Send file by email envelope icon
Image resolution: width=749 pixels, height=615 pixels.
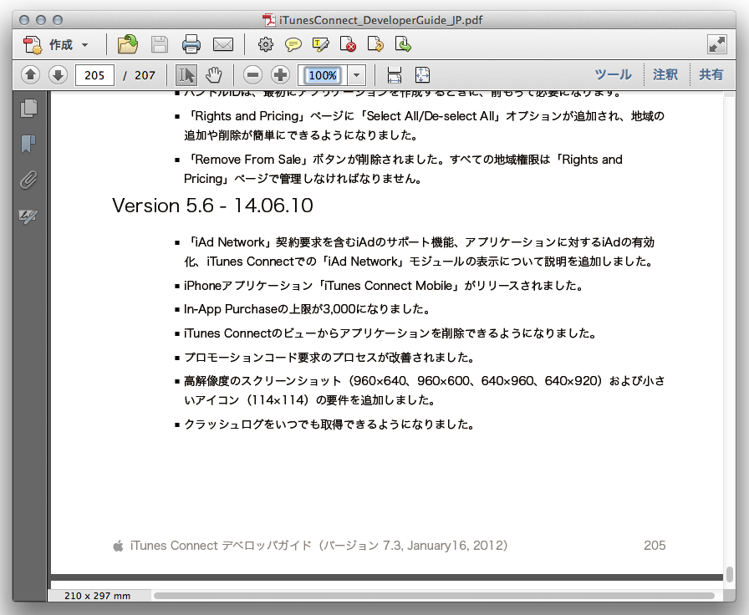223,45
